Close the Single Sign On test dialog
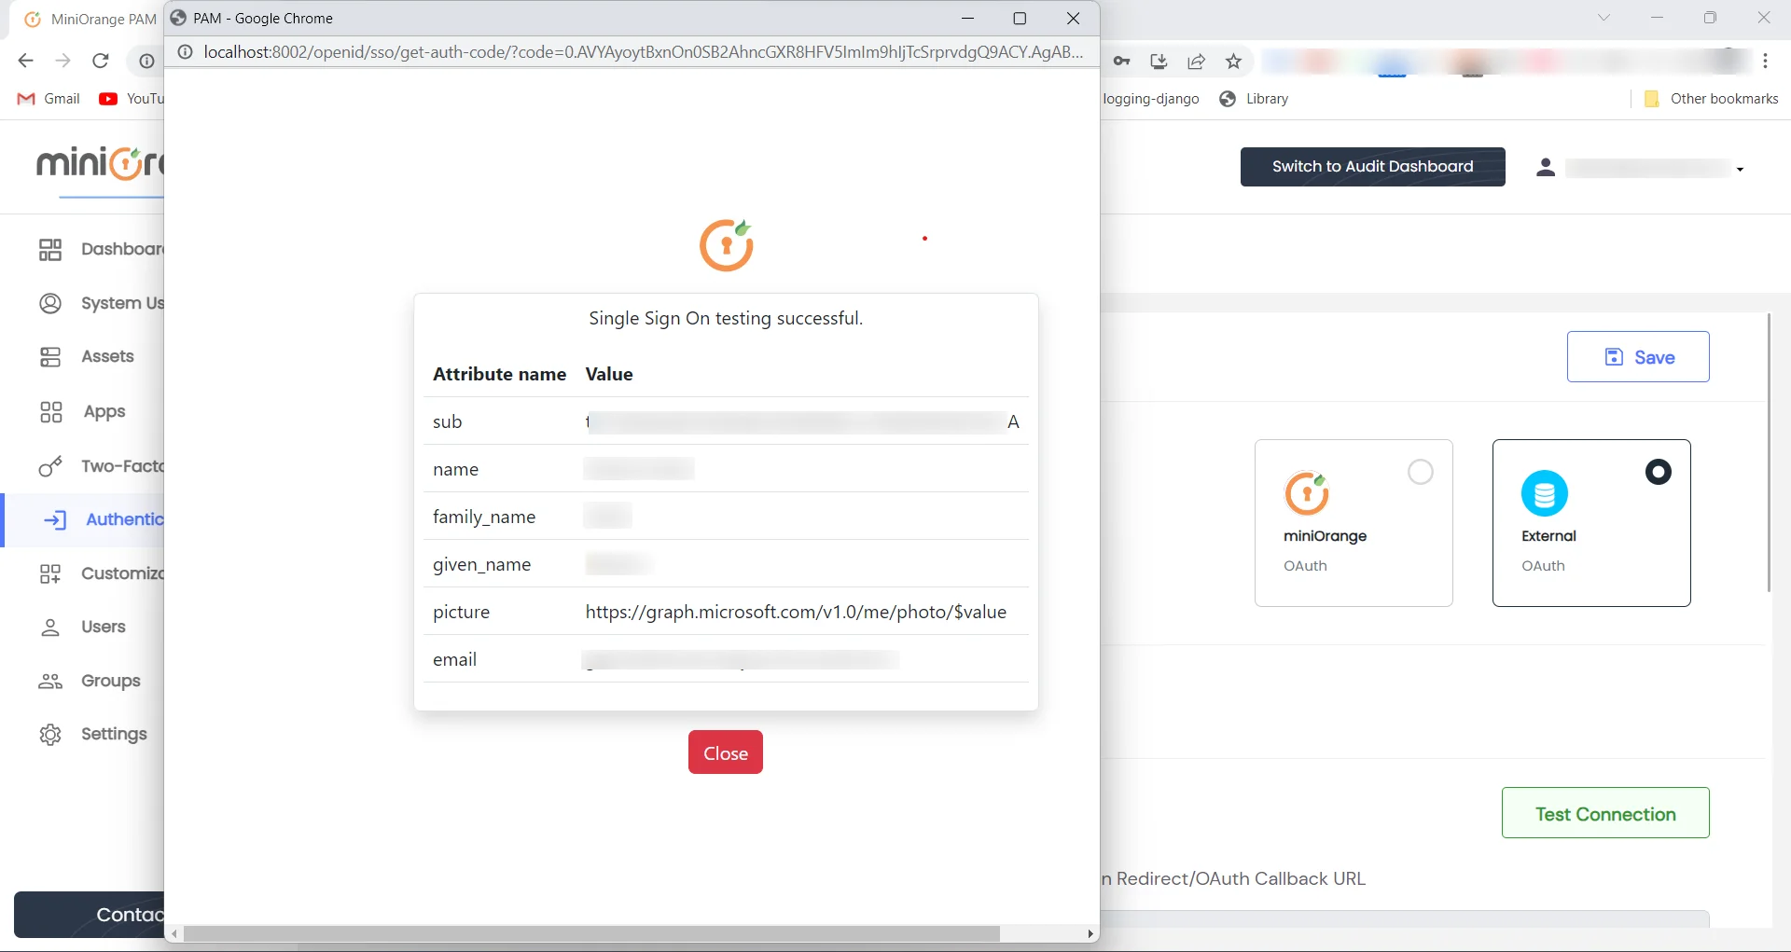 [726, 752]
